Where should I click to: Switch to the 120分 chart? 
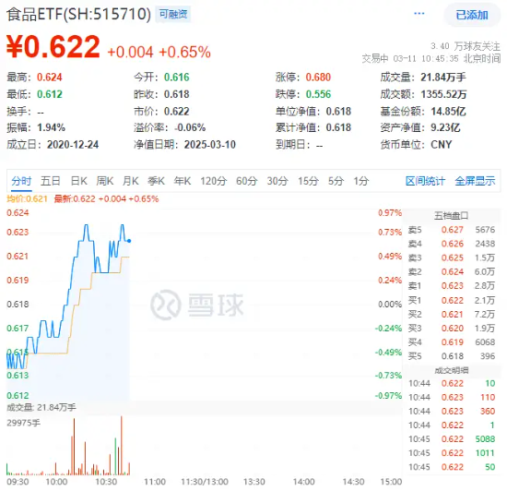(x=213, y=181)
